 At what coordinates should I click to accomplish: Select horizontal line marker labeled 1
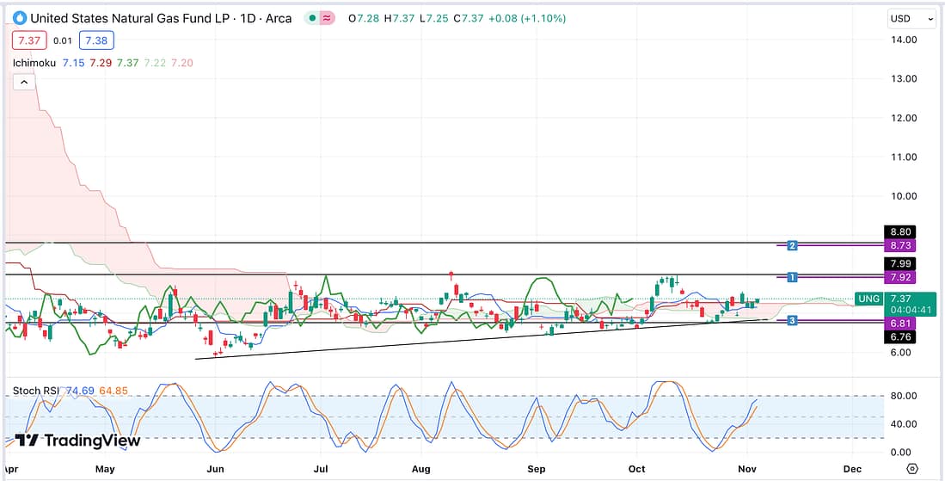point(793,277)
